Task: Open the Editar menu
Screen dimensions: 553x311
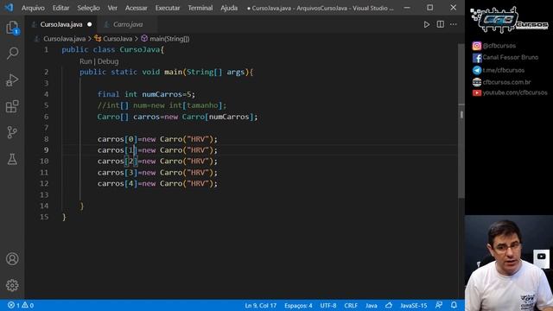Action: (60, 8)
